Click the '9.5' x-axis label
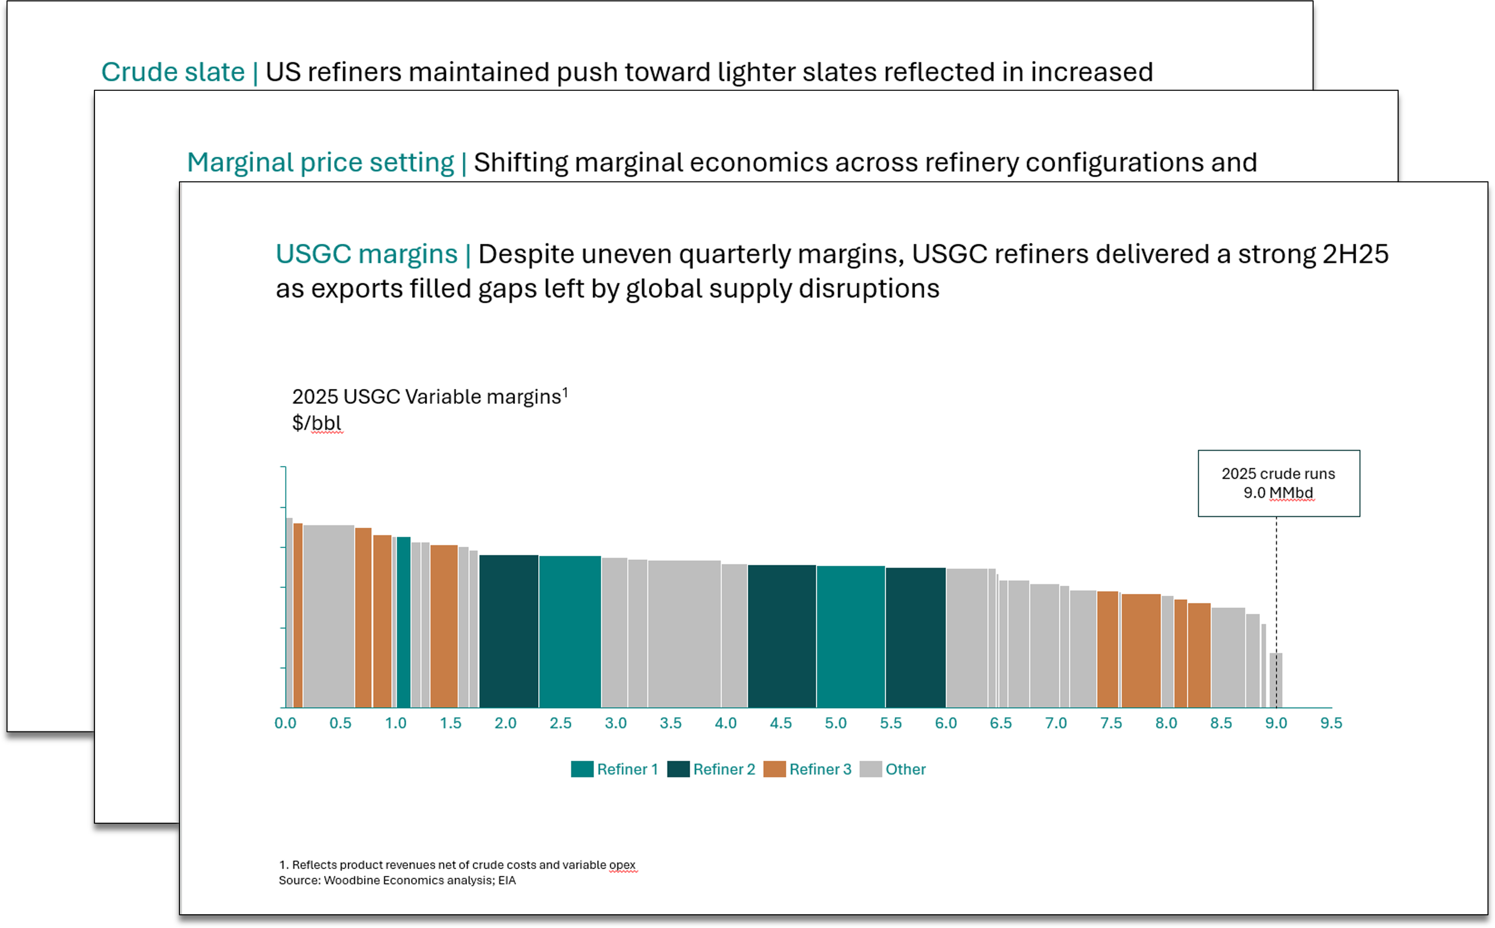 pyautogui.click(x=1332, y=724)
